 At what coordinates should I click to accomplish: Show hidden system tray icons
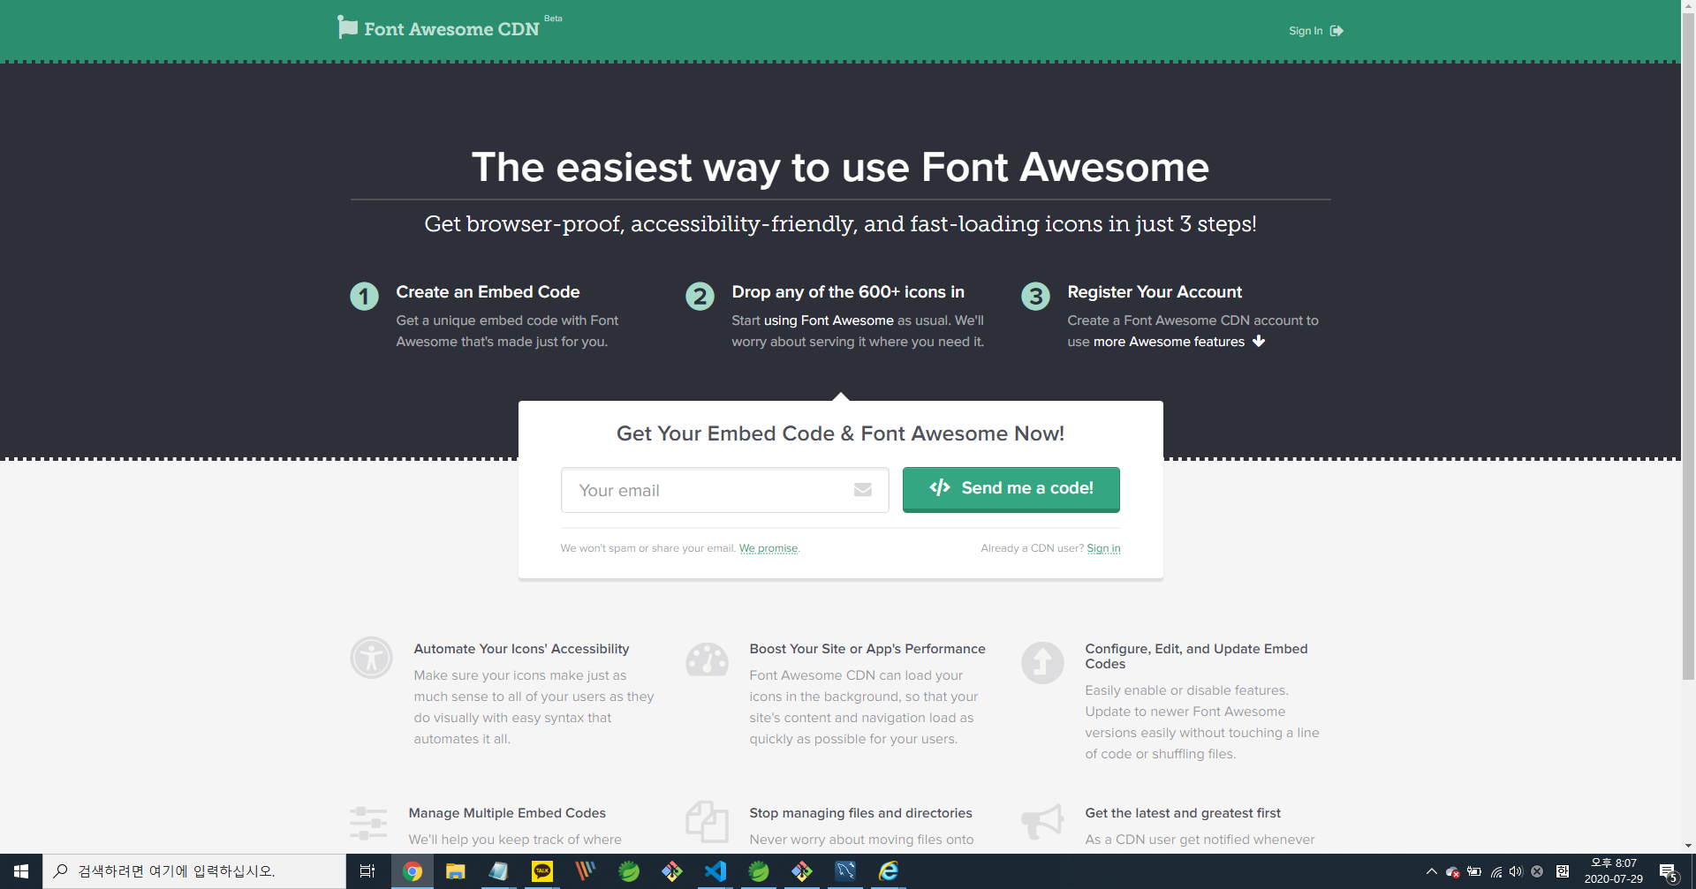point(1431,871)
